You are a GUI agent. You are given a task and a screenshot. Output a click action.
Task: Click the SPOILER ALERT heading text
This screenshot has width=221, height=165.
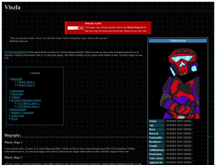coord(93,24)
